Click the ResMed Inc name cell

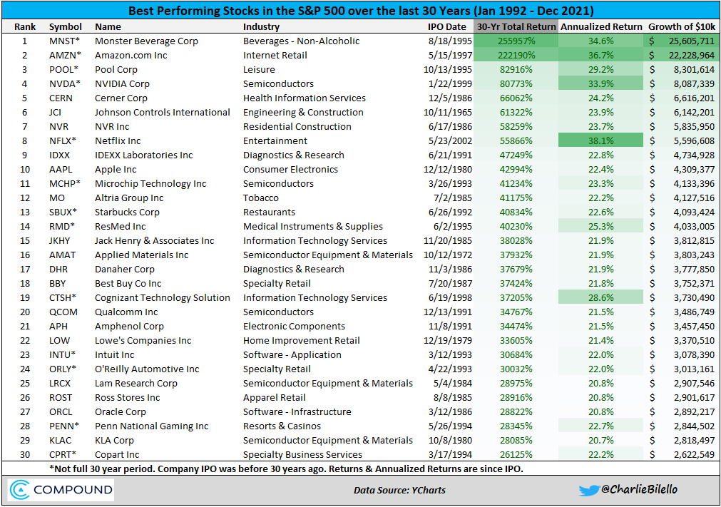(x=121, y=226)
